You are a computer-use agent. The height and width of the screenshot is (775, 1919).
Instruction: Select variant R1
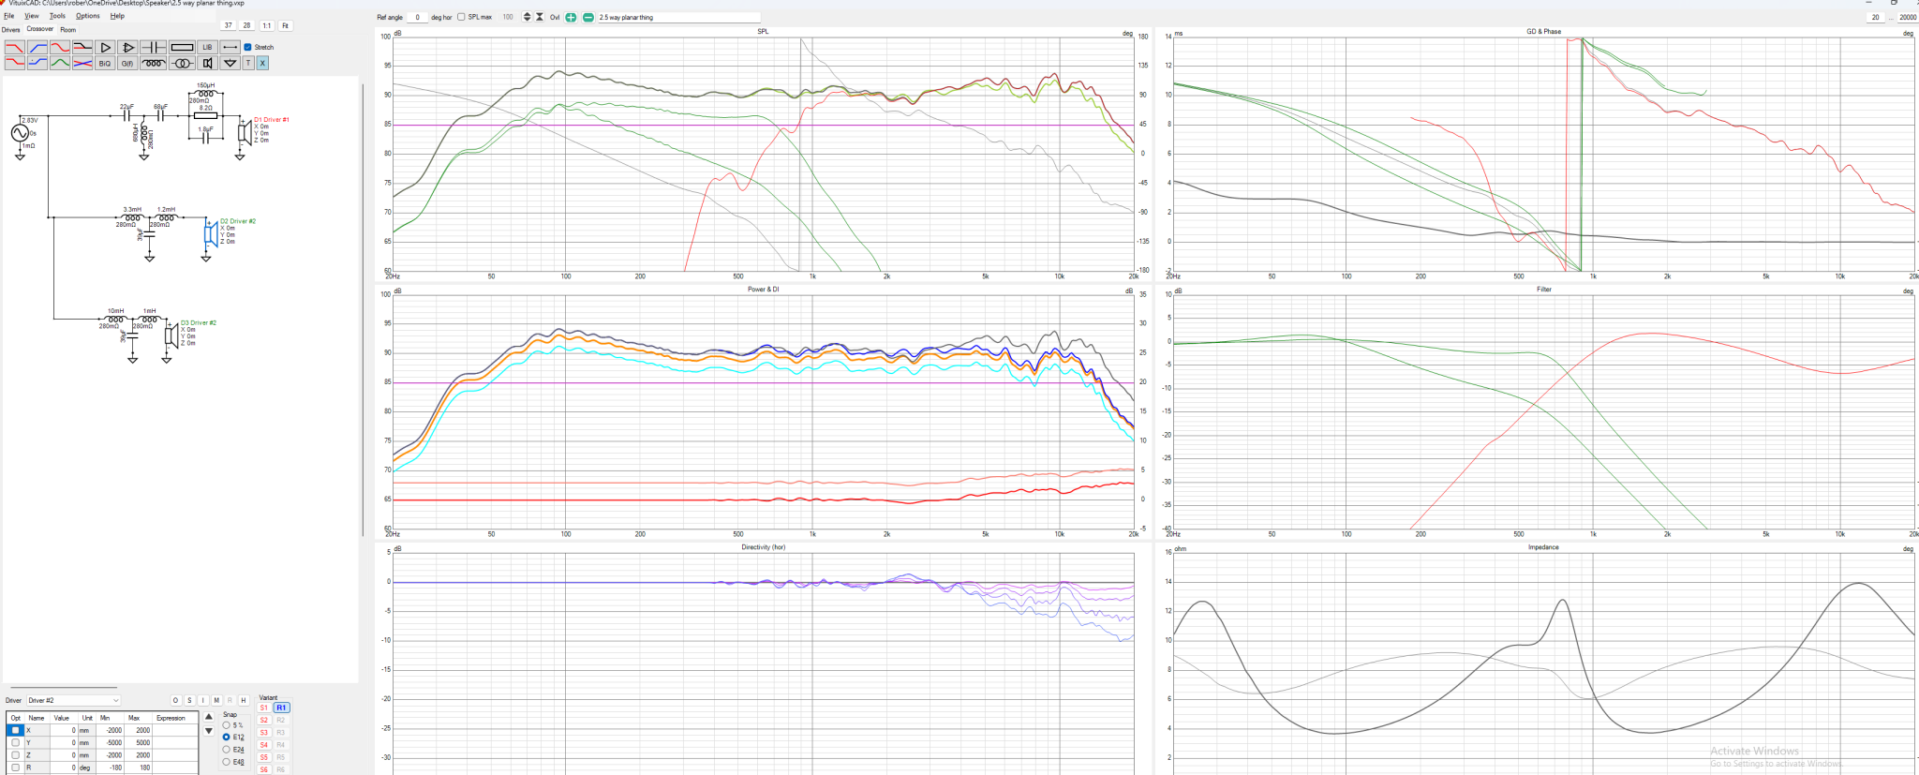pyautogui.click(x=281, y=708)
